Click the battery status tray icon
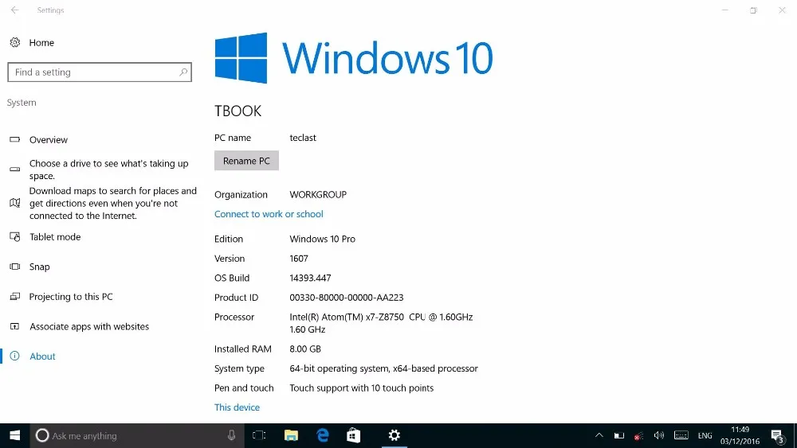Image resolution: width=797 pixels, height=448 pixels. [618, 435]
